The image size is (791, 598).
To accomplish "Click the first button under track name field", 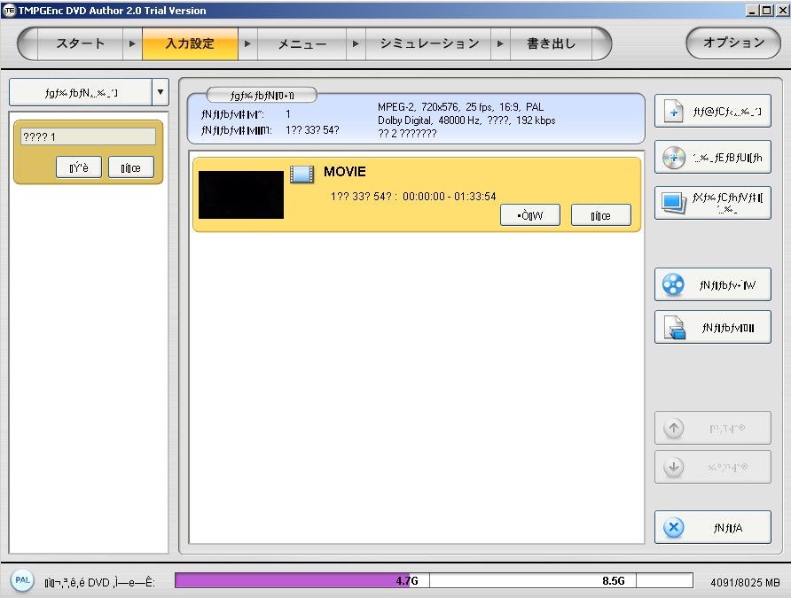I will pyautogui.click(x=79, y=167).
